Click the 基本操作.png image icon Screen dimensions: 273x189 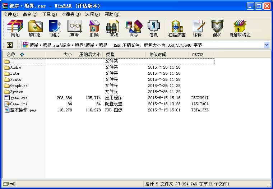[7, 110]
